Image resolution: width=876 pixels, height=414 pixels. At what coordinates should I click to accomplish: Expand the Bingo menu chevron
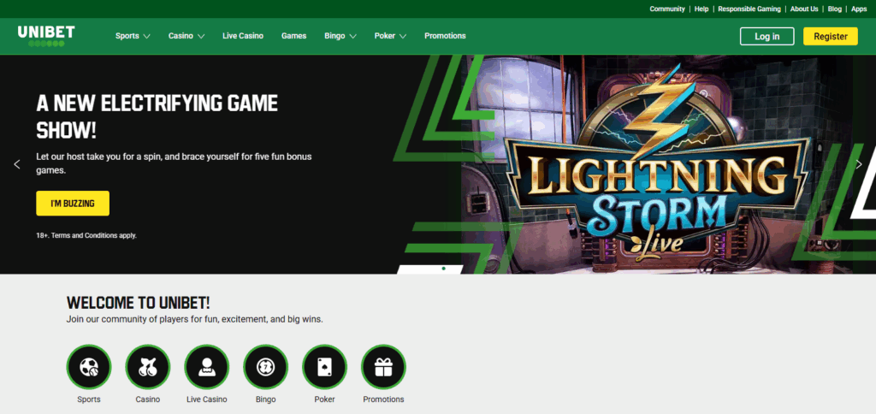(x=353, y=36)
